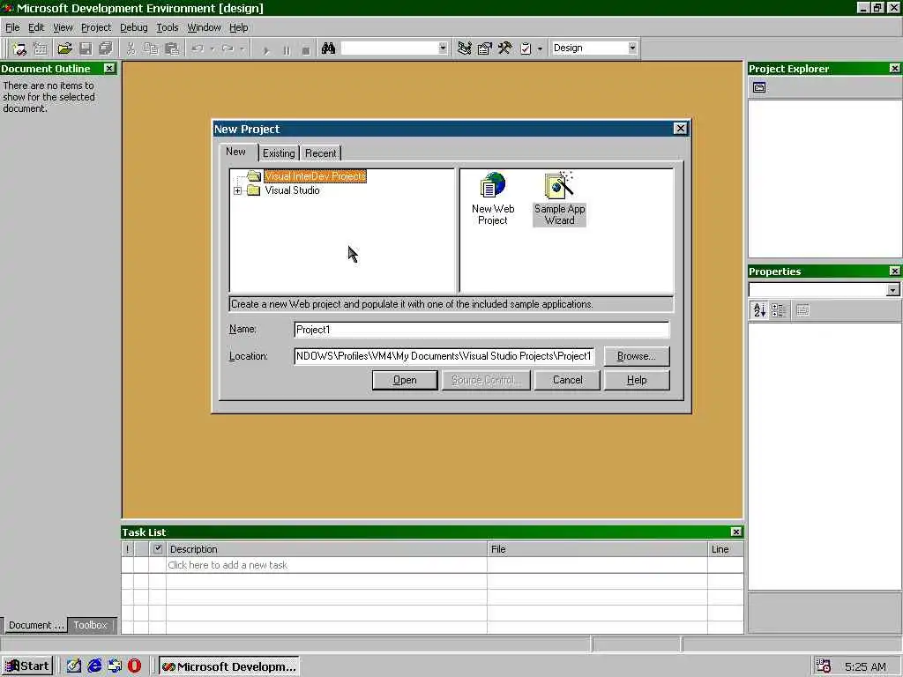
Task: Click the Open folder toolbar icon
Action: pos(64,49)
